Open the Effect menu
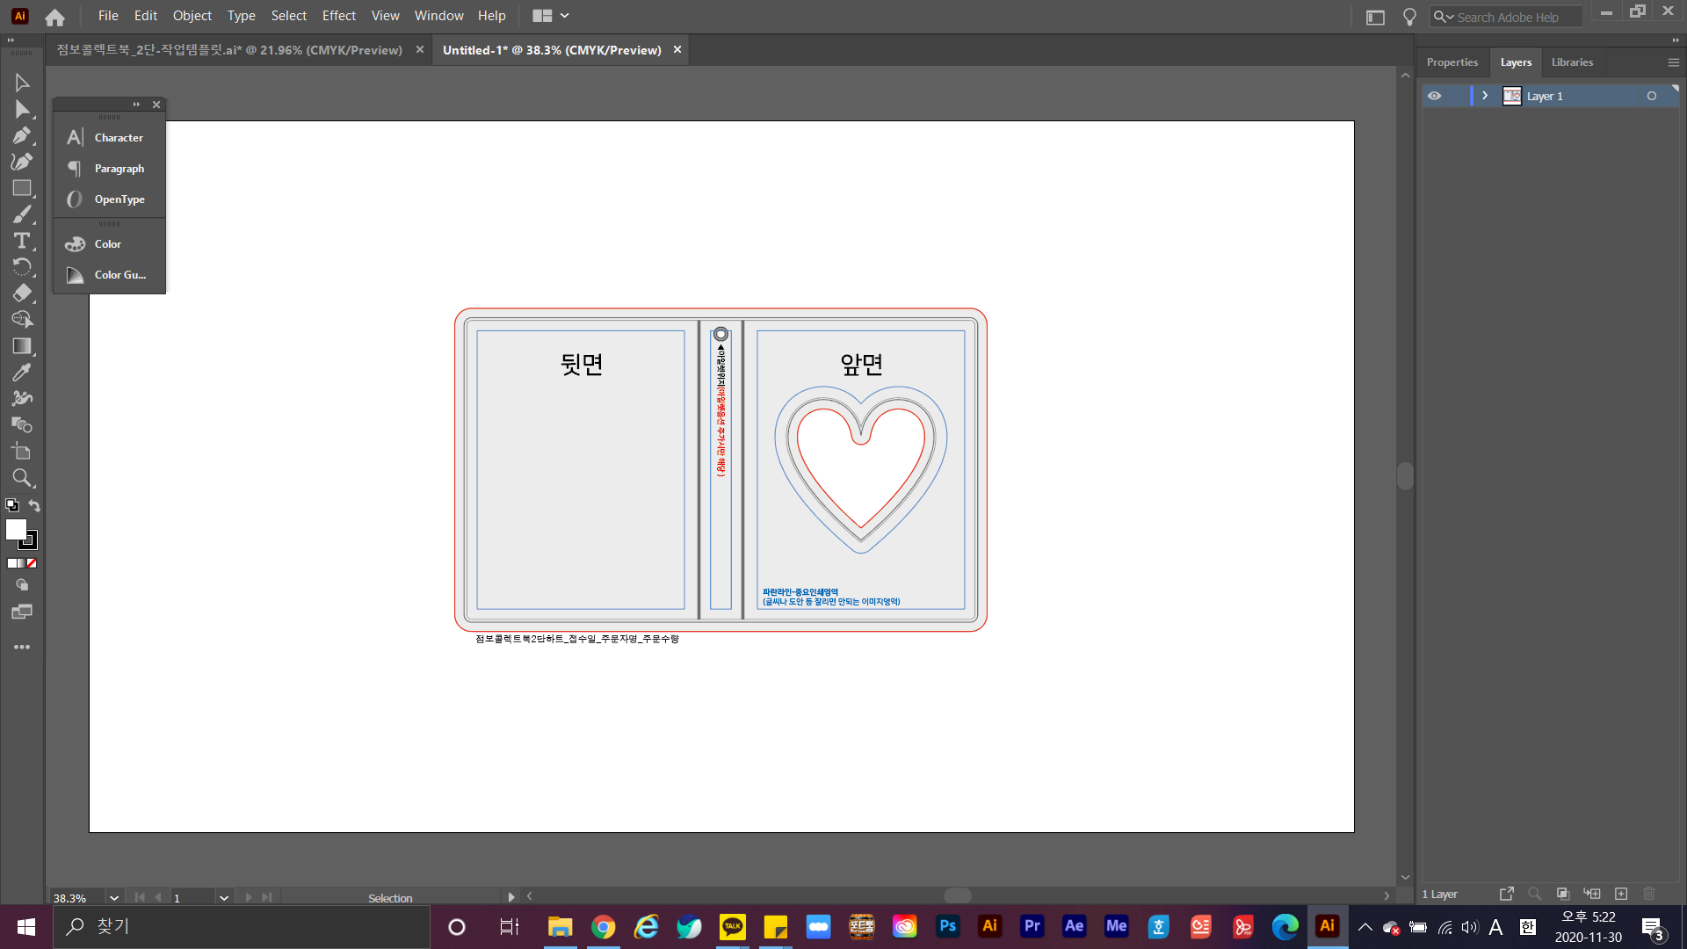Viewport: 1687px width, 949px height. [338, 16]
